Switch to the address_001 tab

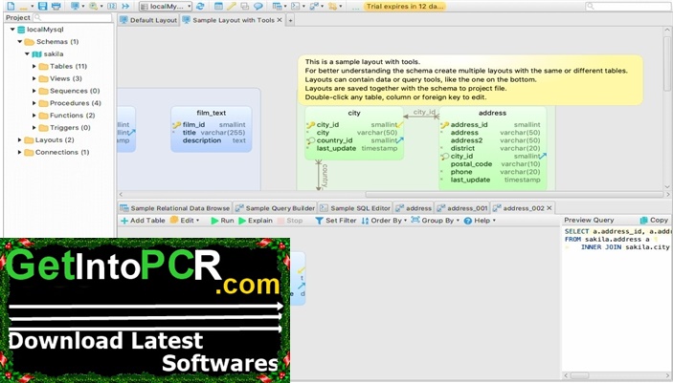click(462, 208)
